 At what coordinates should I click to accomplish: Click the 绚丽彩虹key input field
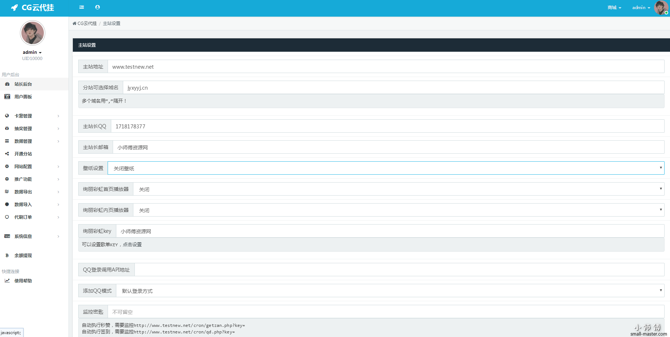390,231
